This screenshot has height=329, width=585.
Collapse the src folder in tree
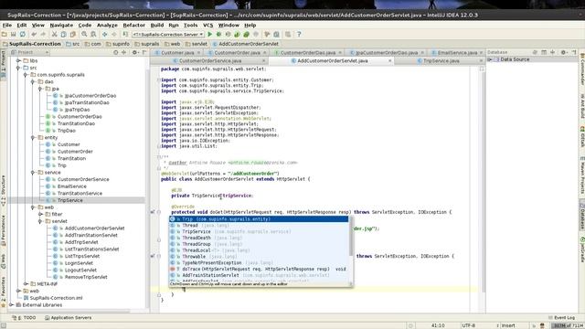point(18,68)
